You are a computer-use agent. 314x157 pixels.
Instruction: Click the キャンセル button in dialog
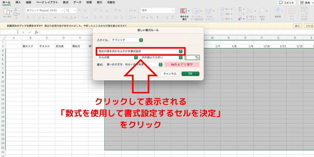170,74
